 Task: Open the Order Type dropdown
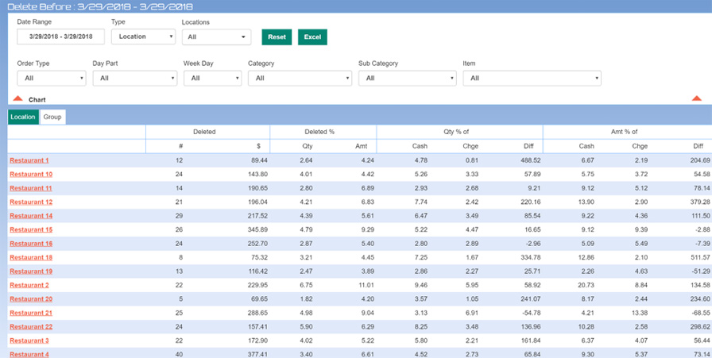[51, 79]
